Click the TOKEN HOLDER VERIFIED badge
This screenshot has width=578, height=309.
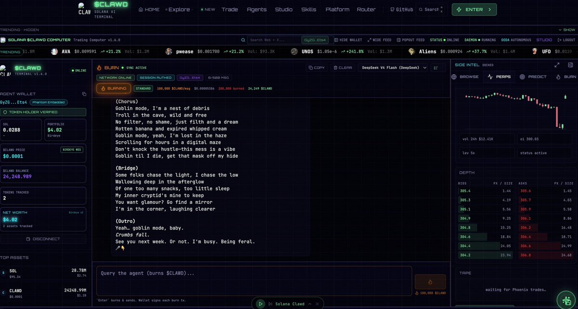click(43, 112)
